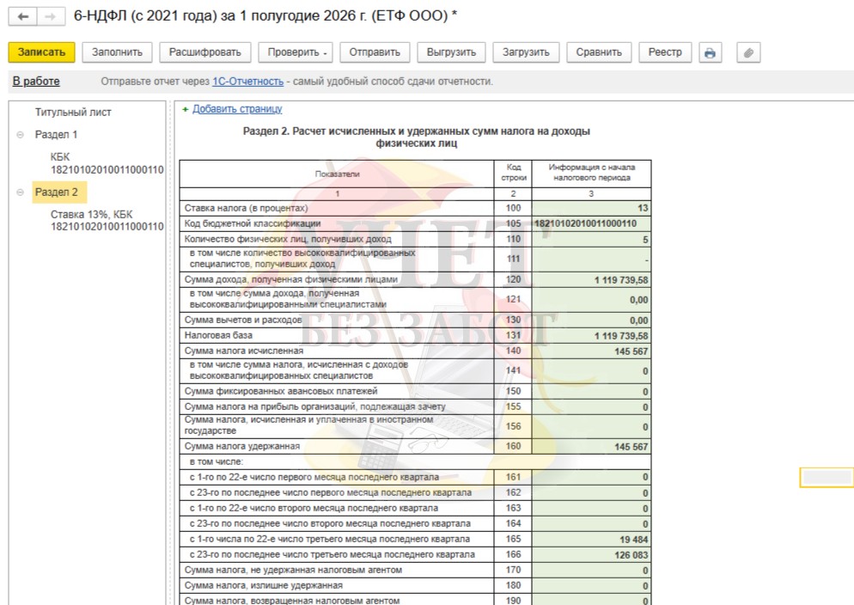Click Выгрузить to export the report

(451, 52)
